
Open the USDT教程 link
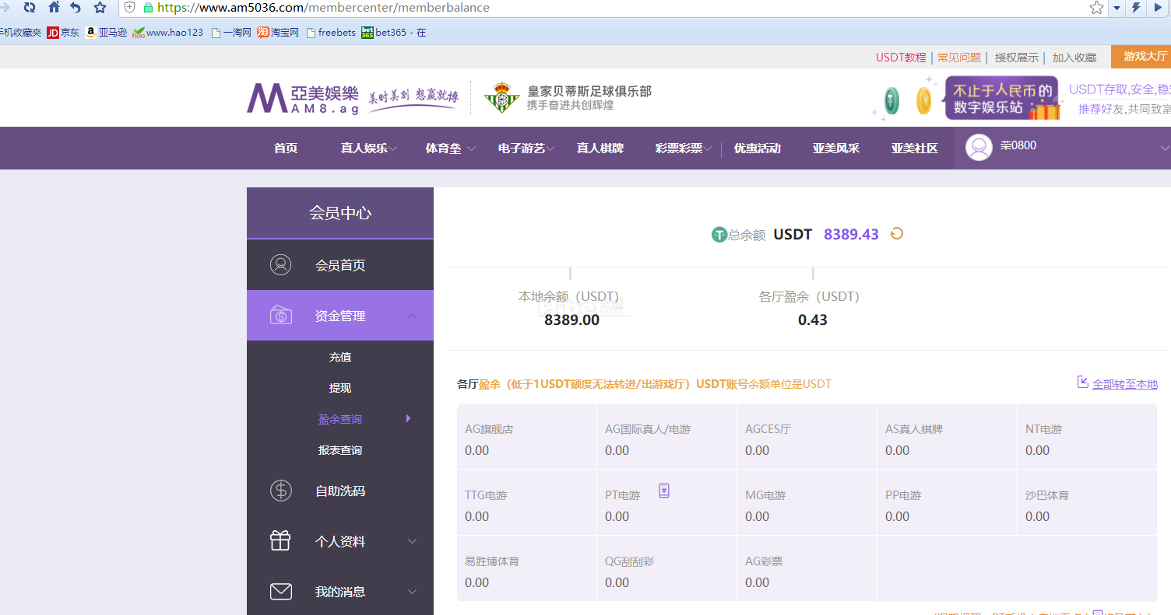click(900, 58)
